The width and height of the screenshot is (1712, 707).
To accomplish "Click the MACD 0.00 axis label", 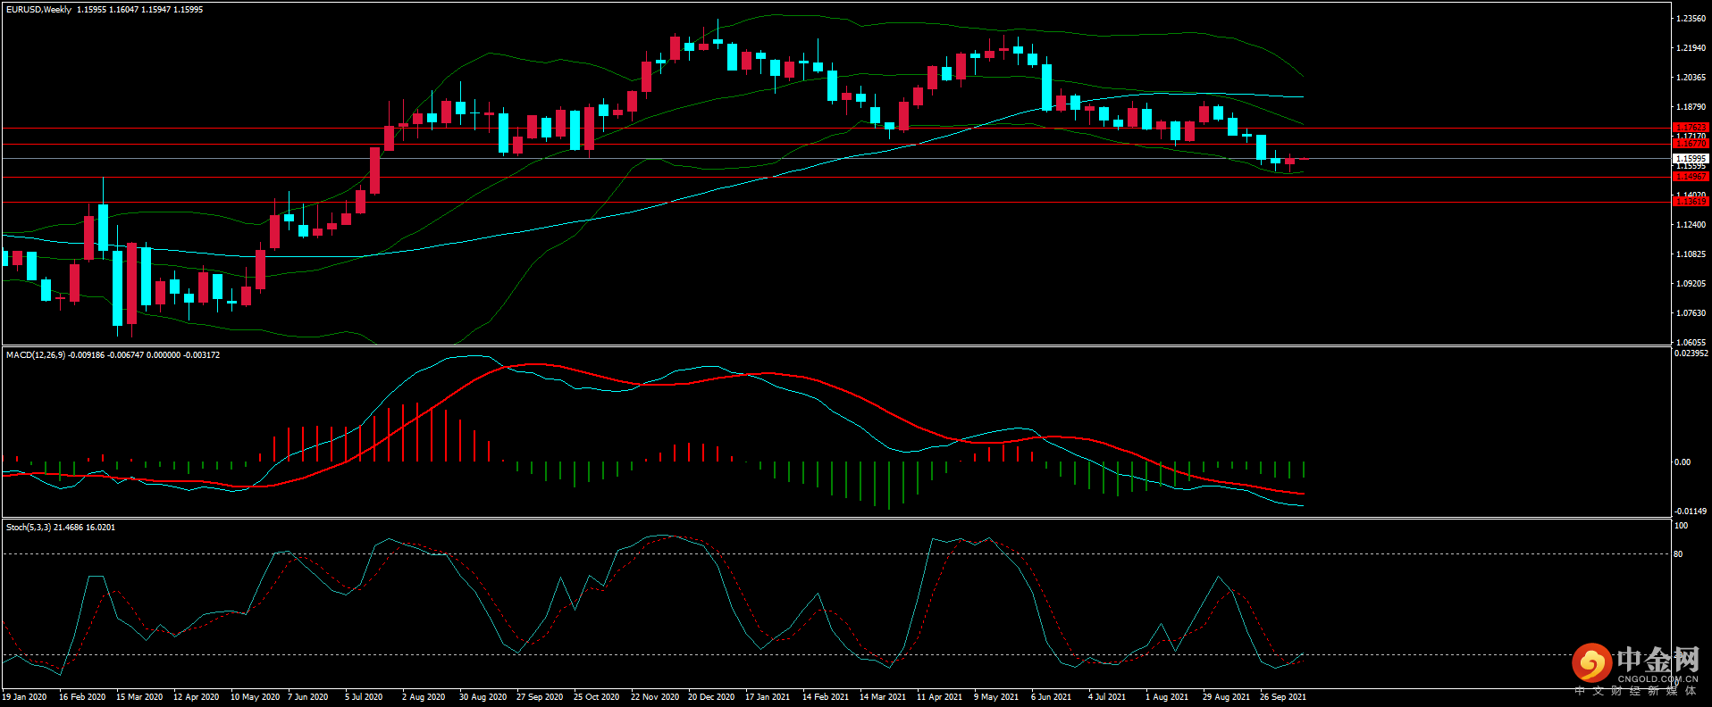I will coord(1682,462).
